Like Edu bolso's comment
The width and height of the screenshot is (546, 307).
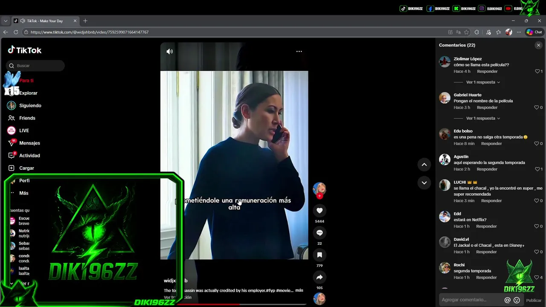[x=537, y=144]
